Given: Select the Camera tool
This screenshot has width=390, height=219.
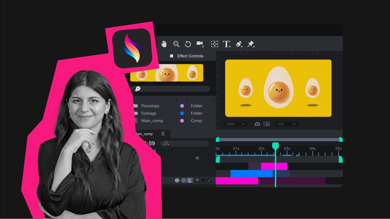Looking at the screenshot, I should click(200, 44).
